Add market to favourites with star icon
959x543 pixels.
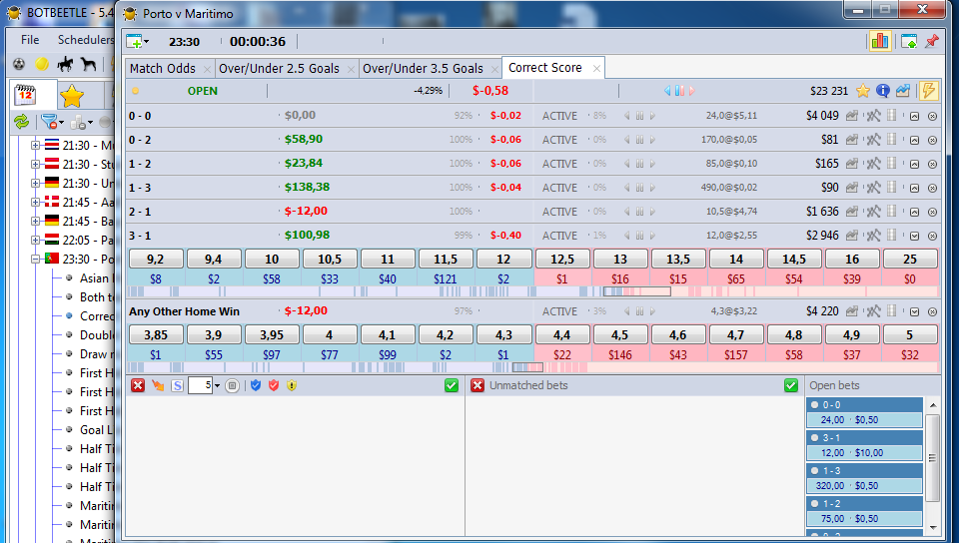(x=863, y=91)
